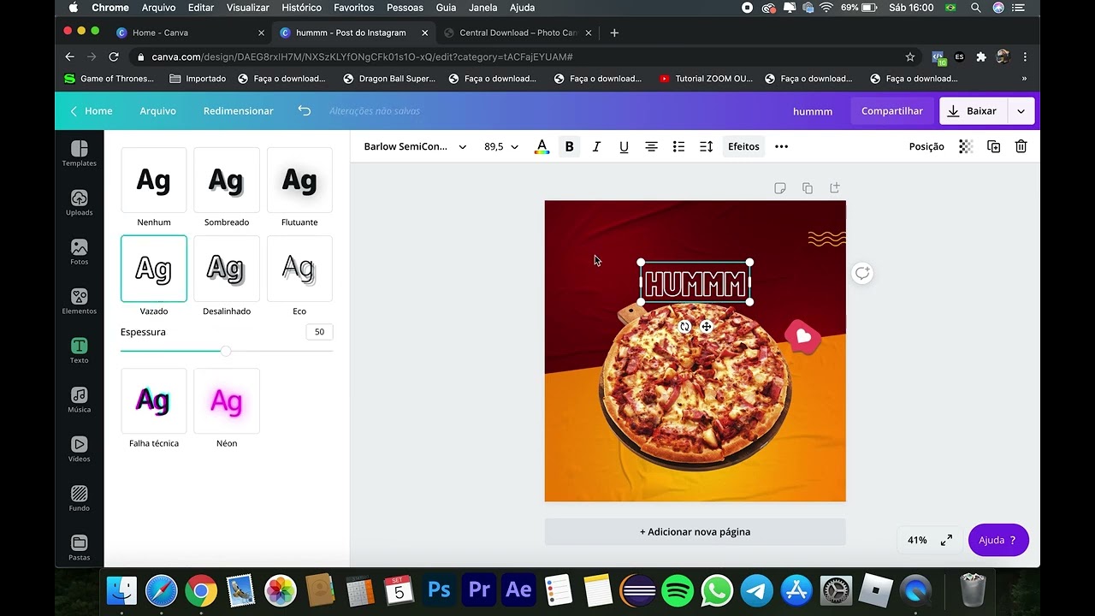
Task: Switch to the Central Download tab
Action: click(x=518, y=33)
